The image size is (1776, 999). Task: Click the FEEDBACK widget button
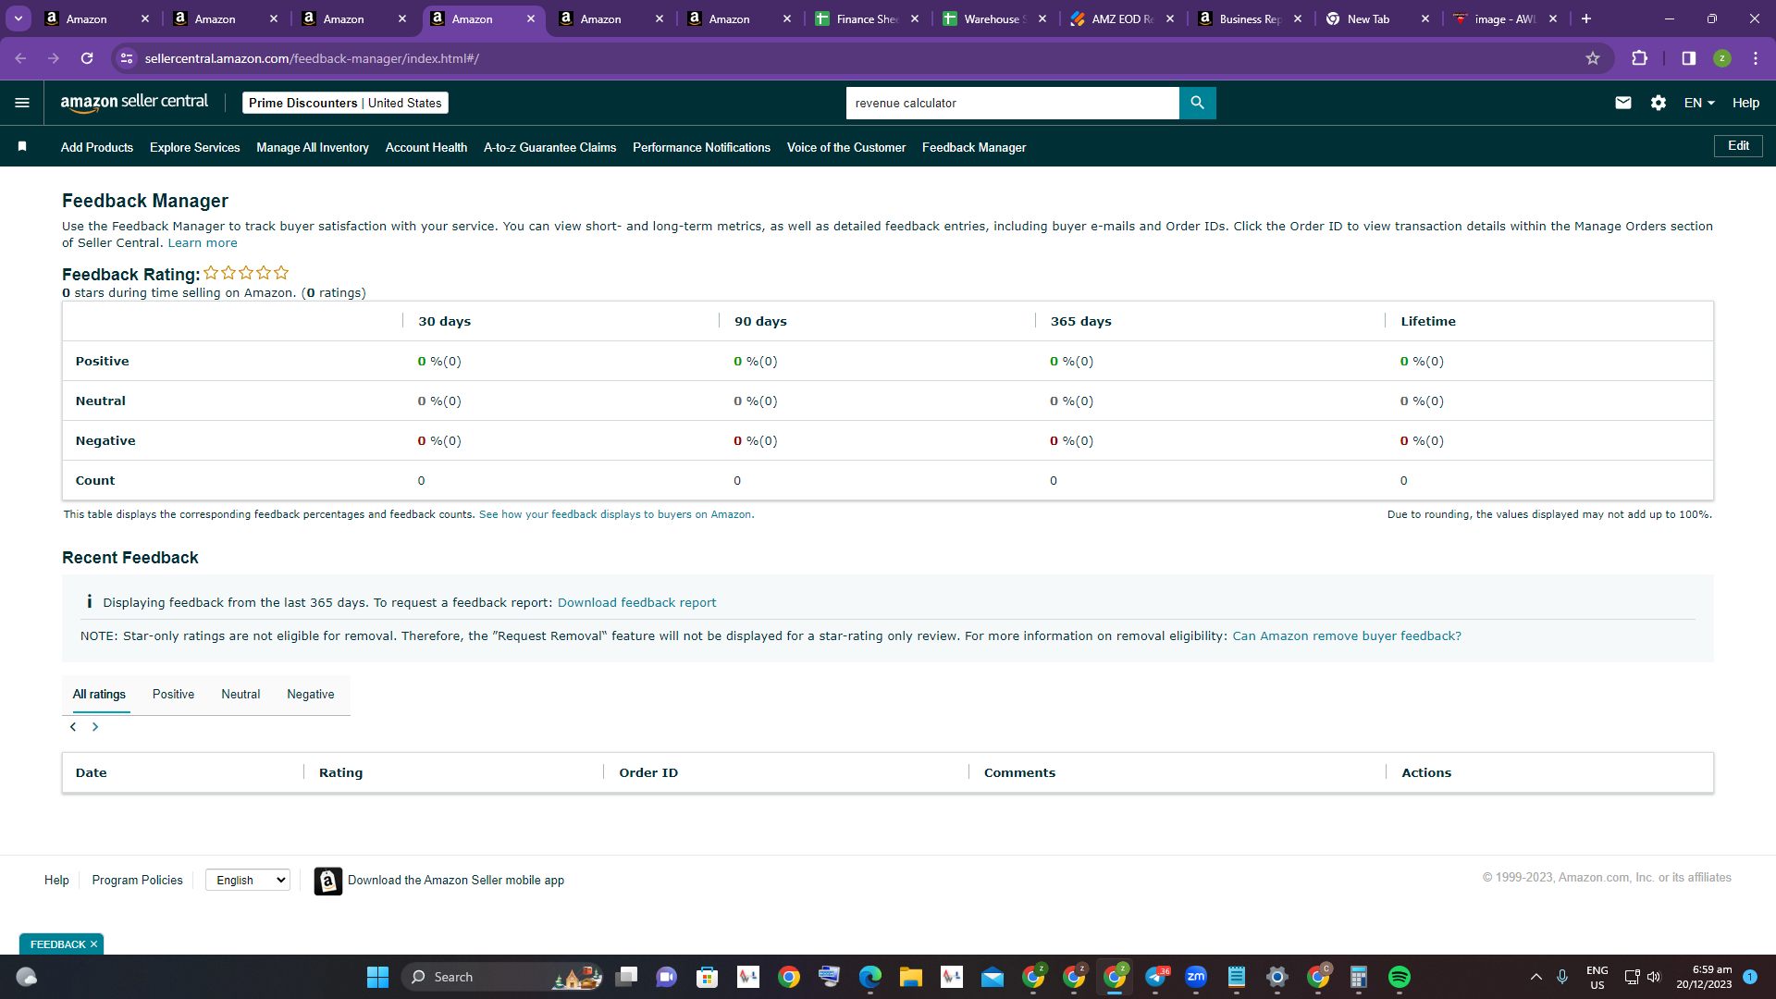57,944
